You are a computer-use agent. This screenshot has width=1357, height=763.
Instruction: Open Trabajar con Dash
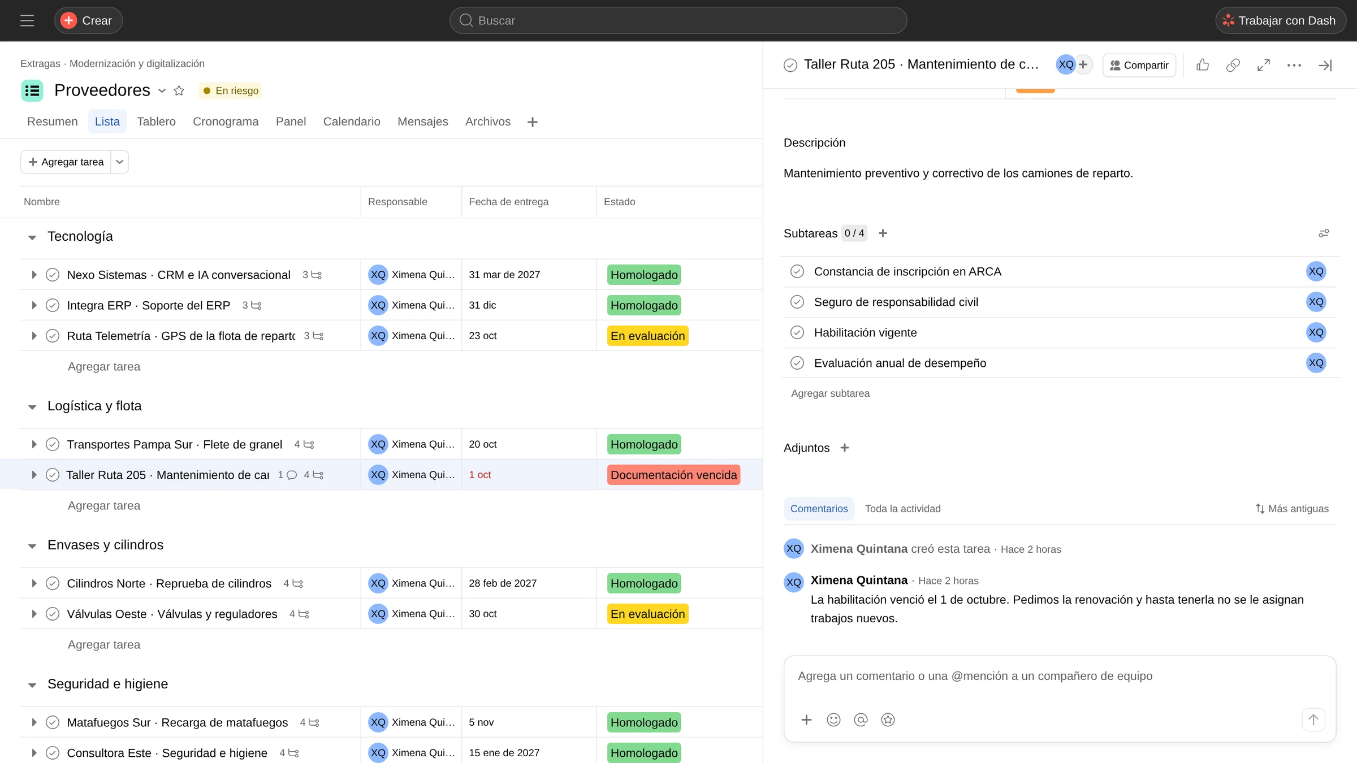click(x=1280, y=20)
